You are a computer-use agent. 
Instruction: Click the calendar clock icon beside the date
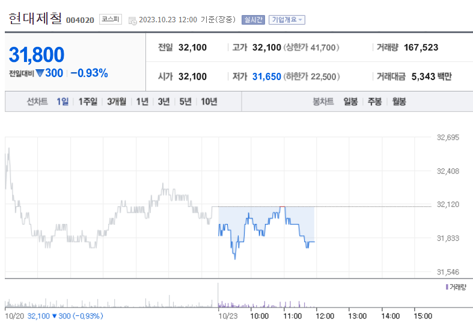point(132,21)
